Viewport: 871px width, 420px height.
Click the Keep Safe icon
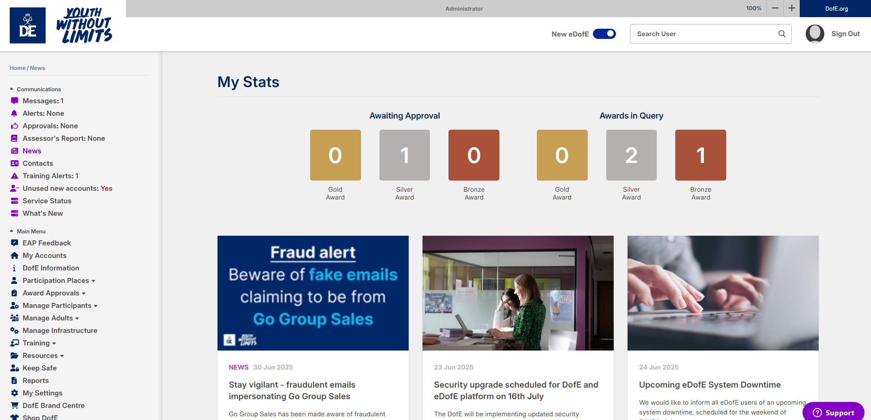click(x=14, y=368)
